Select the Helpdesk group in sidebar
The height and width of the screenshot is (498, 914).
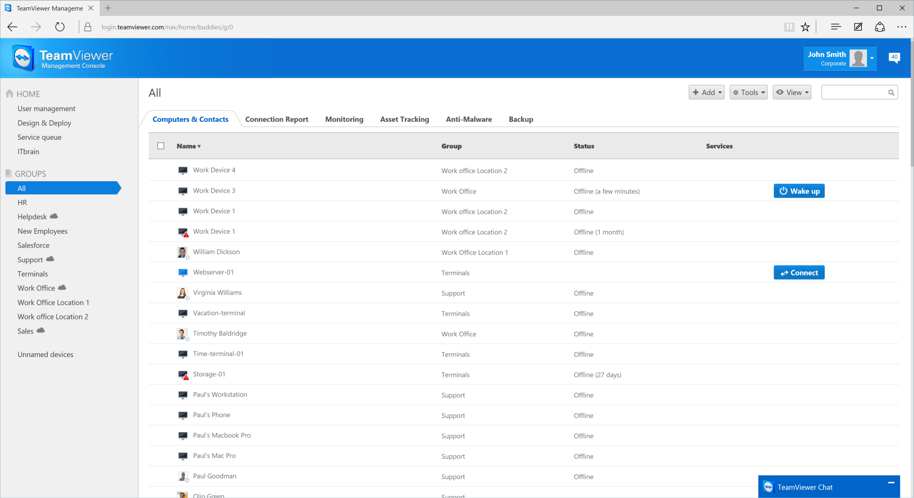click(x=32, y=217)
